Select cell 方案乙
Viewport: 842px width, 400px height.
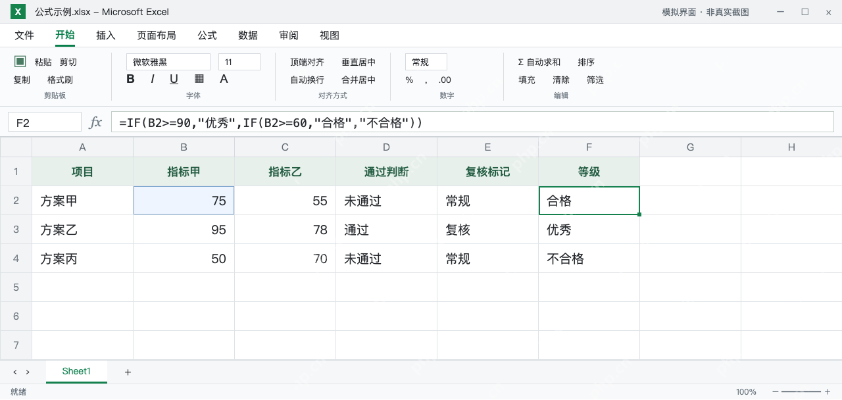pyautogui.click(x=83, y=230)
